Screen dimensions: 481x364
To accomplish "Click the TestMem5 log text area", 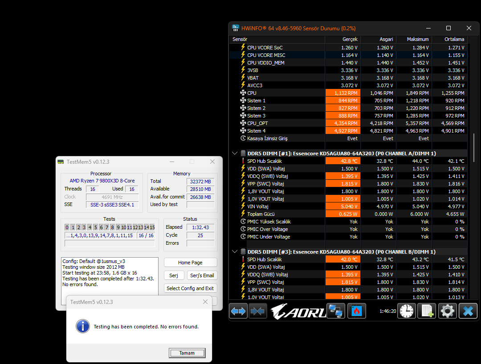I will pos(110,276).
